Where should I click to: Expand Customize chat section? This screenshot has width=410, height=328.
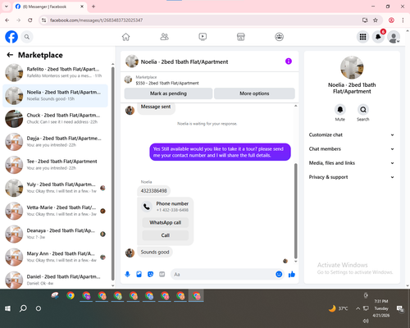coord(352,134)
